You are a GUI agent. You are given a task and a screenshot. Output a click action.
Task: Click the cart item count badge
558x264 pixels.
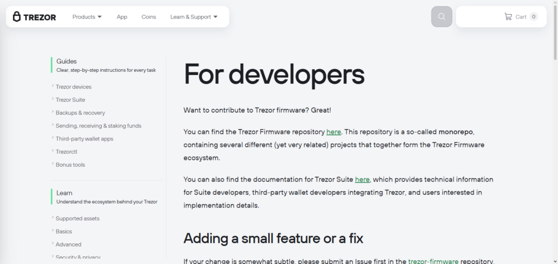coord(533,17)
